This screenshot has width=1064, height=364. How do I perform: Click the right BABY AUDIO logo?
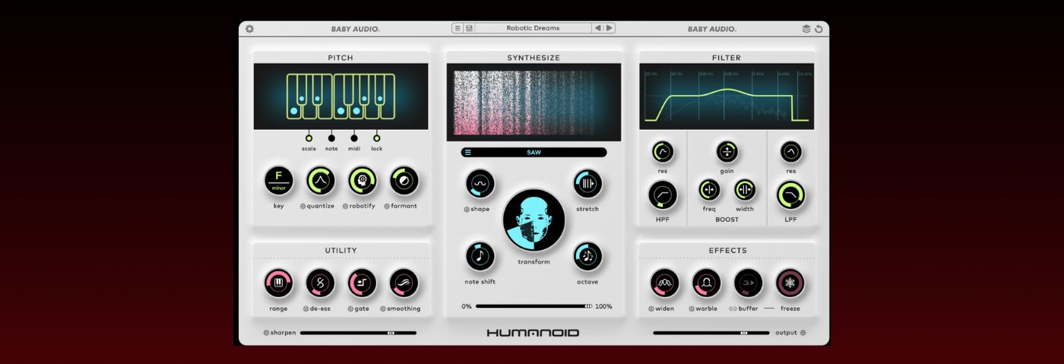pyautogui.click(x=712, y=29)
